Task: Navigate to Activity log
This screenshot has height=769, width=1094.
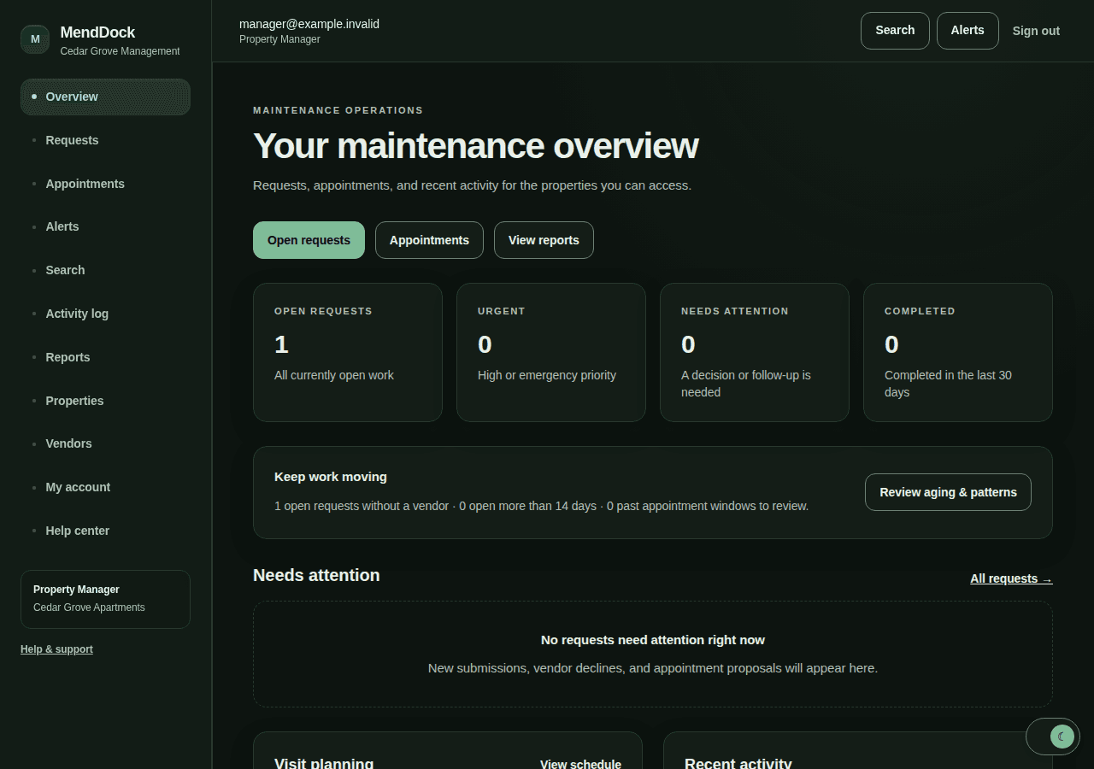Action: pyautogui.click(x=105, y=314)
